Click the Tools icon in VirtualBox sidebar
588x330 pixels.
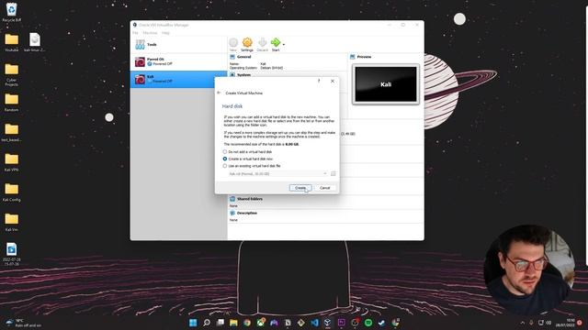pos(141,45)
